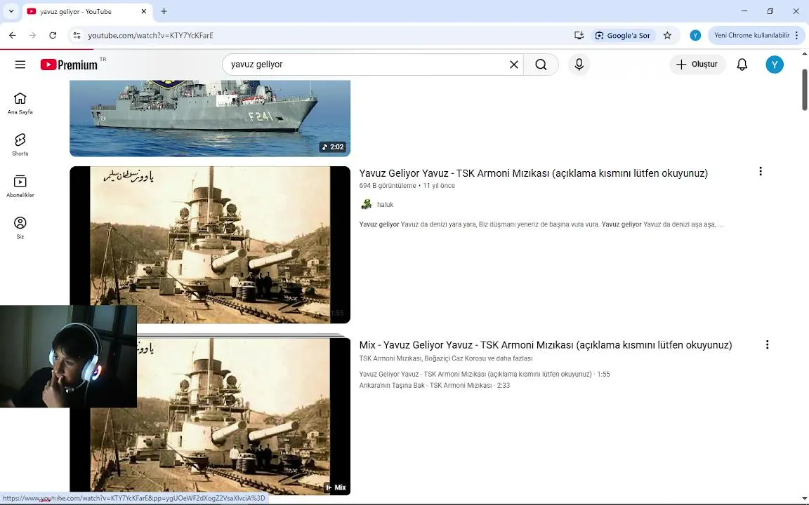Open 'Yavuz Geliyor Yavuz - TSK Armoni Mızıkası' title
Screen dimensions: 809x505
click(534, 173)
